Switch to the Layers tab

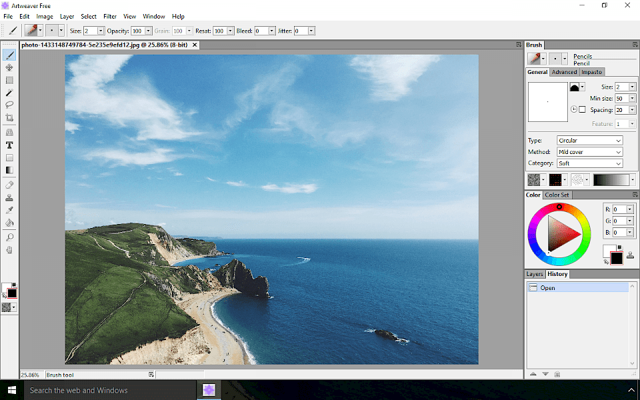pyautogui.click(x=534, y=274)
